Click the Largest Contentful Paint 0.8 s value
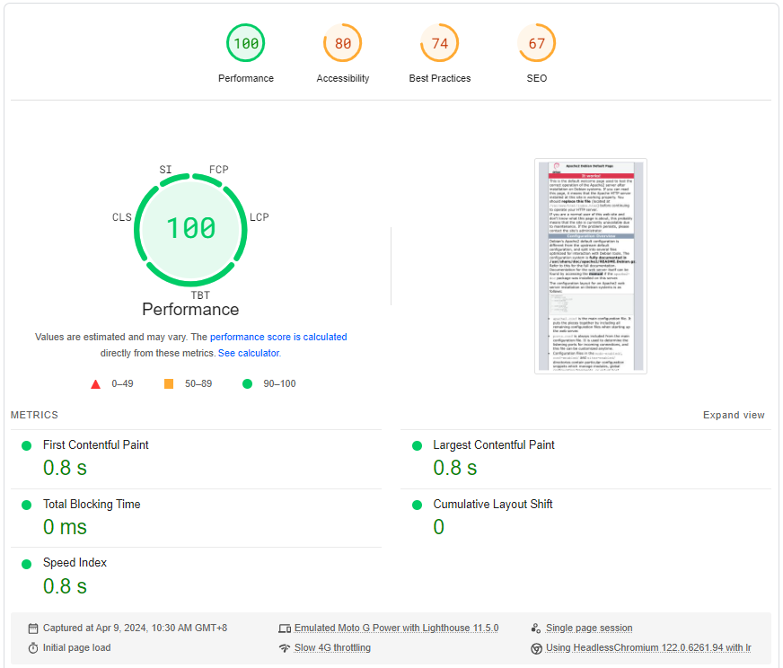783x668 pixels. pos(455,468)
